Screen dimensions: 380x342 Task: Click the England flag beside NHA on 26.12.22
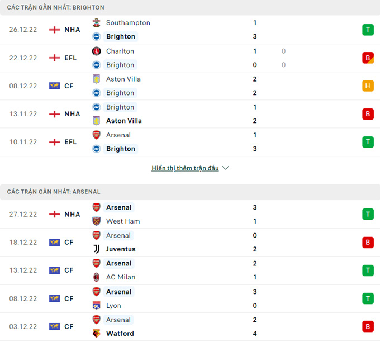(x=54, y=30)
